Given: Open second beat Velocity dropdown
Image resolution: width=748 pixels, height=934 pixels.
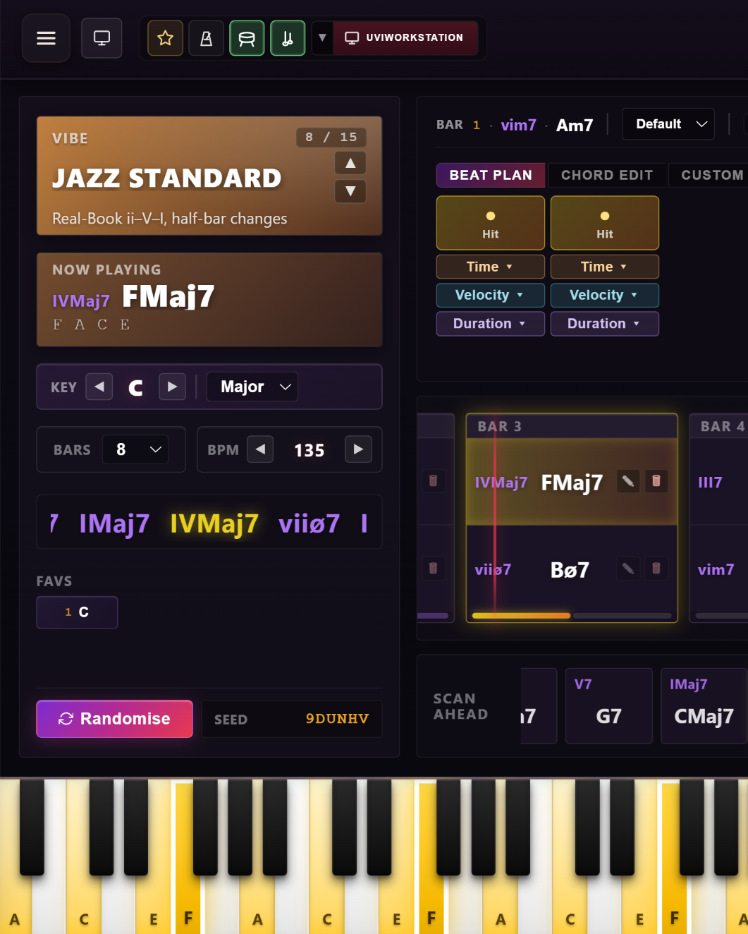Looking at the screenshot, I should tap(605, 295).
